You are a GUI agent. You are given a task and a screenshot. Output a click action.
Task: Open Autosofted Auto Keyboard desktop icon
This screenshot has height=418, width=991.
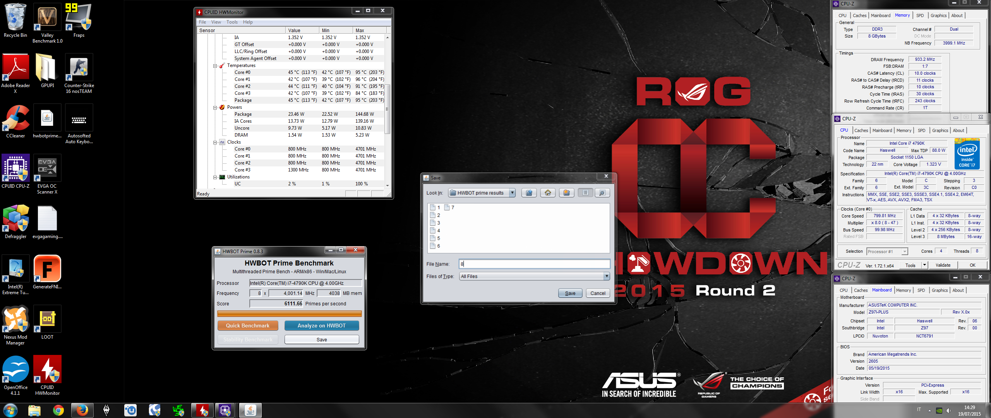pyautogui.click(x=79, y=124)
